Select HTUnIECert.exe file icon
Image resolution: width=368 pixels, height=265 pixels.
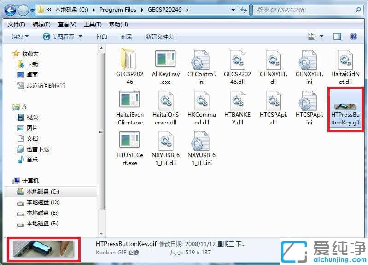coord(129,140)
